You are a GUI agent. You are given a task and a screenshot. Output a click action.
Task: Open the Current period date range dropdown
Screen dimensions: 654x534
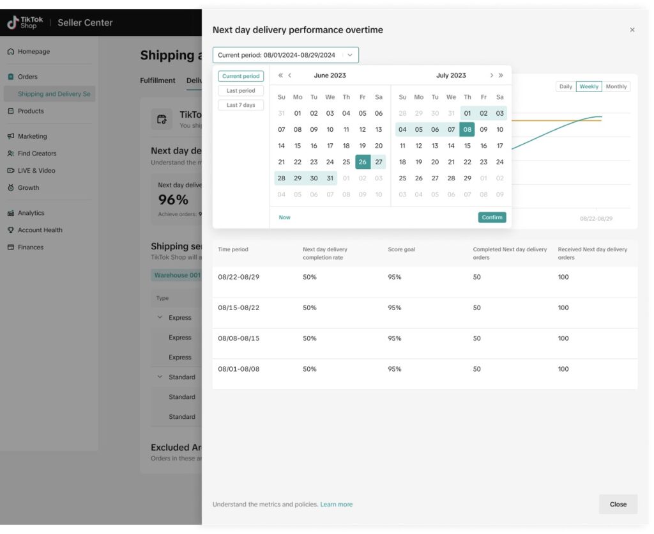pos(285,55)
